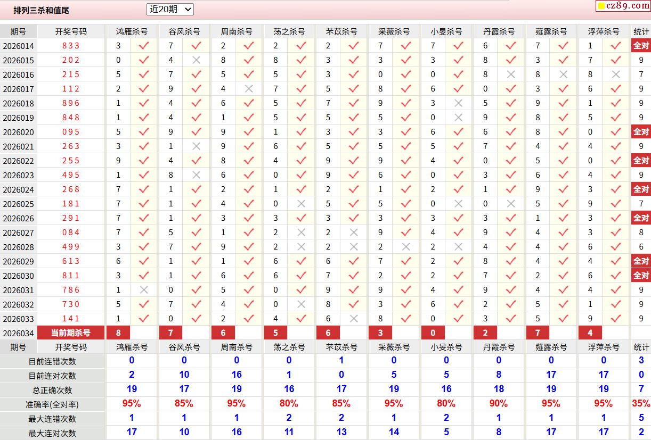The height and width of the screenshot is (440, 651).
Task: Click the checkmark for 鸿雁杀号 in row 2026014
Action: point(144,46)
